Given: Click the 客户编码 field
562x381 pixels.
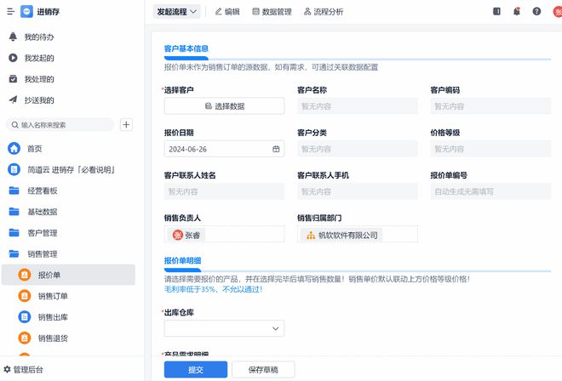Looking at the screenshot, I should (x=490, y=106).
